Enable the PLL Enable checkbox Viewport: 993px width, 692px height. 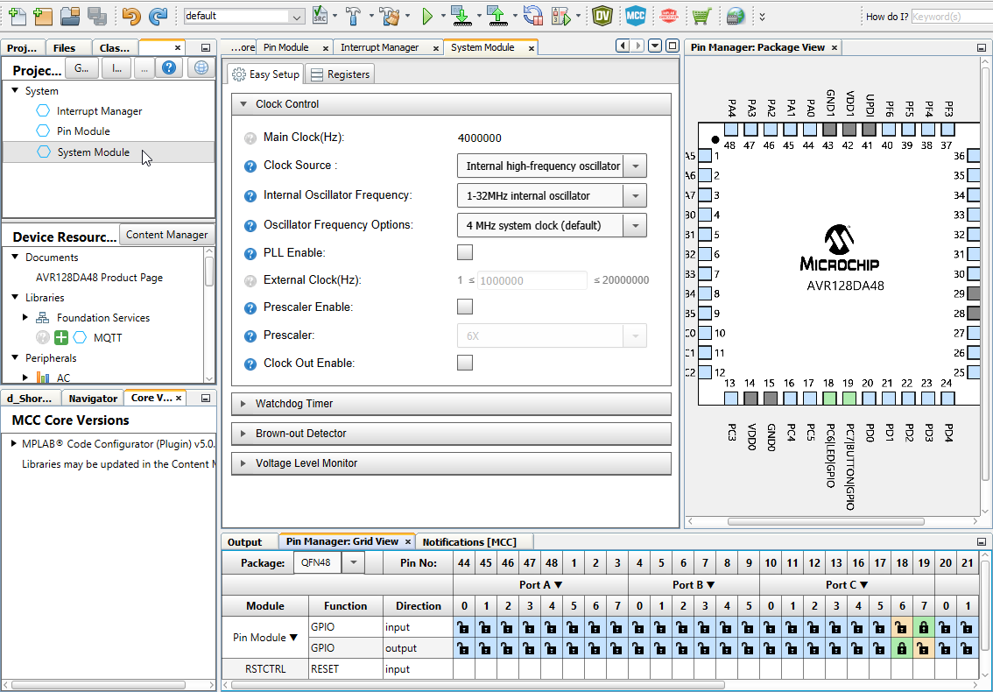[465, 253]
